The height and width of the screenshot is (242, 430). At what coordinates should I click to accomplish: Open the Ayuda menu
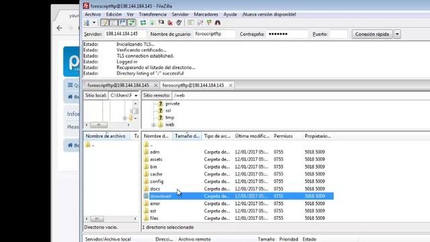click(230, 14)
